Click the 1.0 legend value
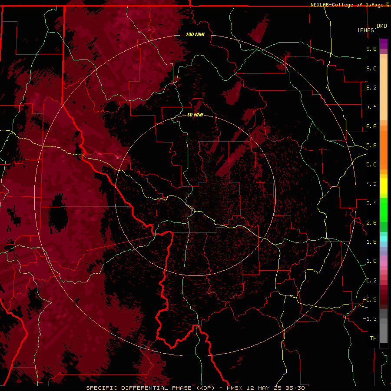Viewport: 391px width, 391px height. click(x=371, y=261)
